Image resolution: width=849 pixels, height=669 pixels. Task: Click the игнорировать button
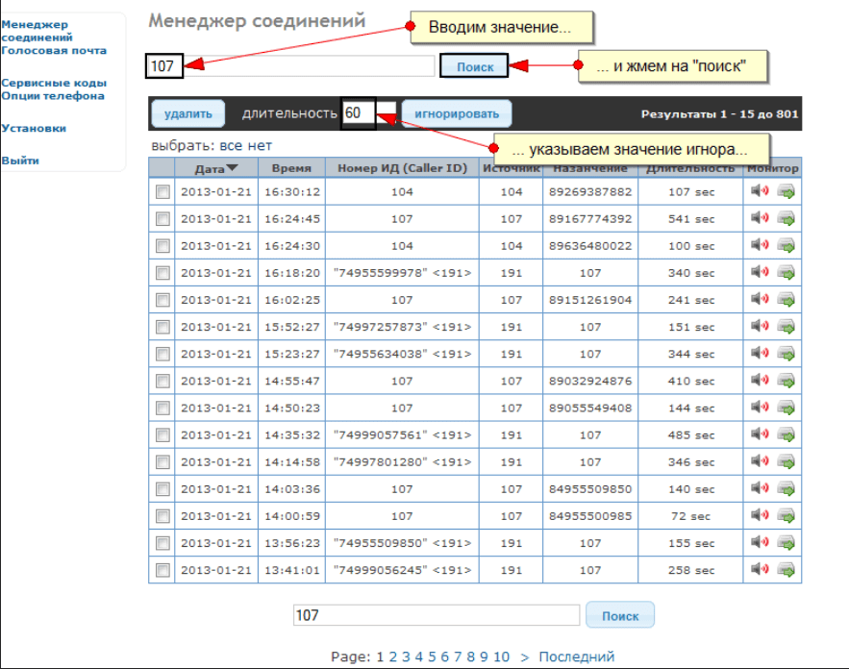coord(456,113)
